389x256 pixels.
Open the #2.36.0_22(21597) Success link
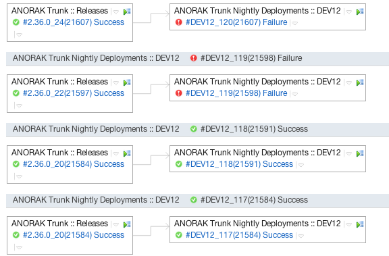[74, 93]
